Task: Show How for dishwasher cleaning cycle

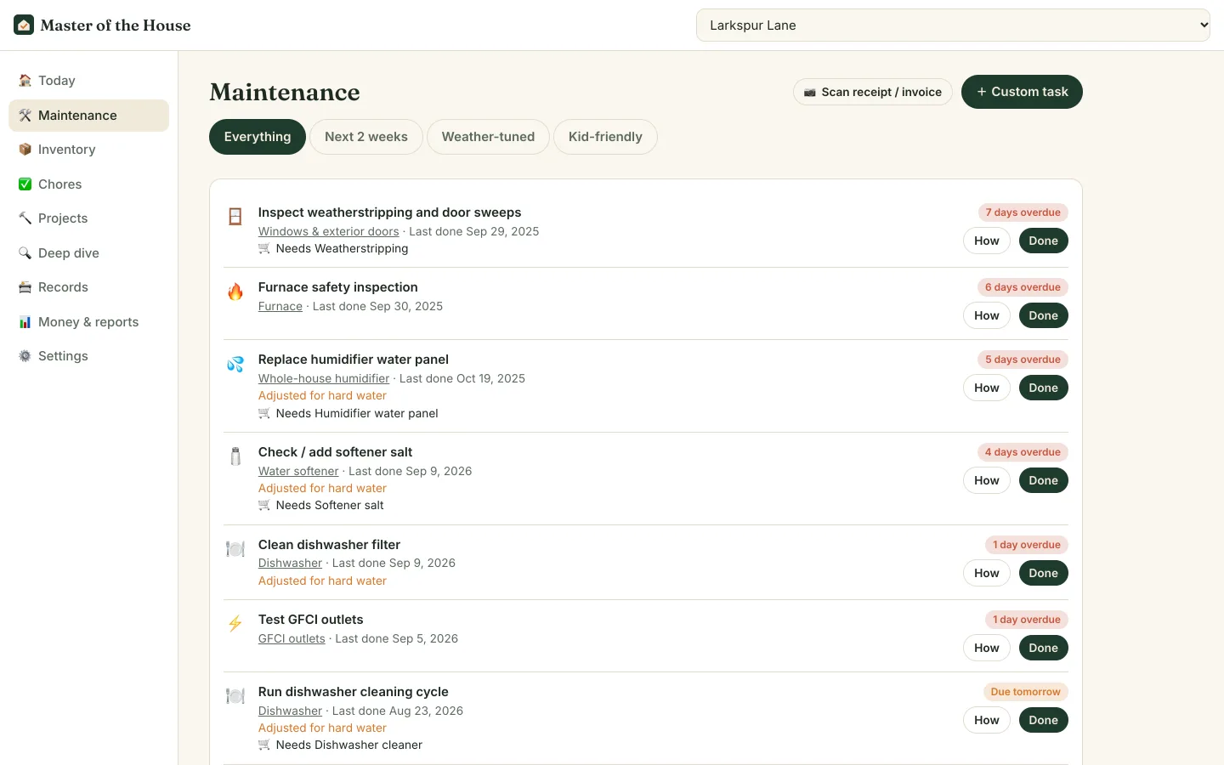Action: [x=987, y=720]
